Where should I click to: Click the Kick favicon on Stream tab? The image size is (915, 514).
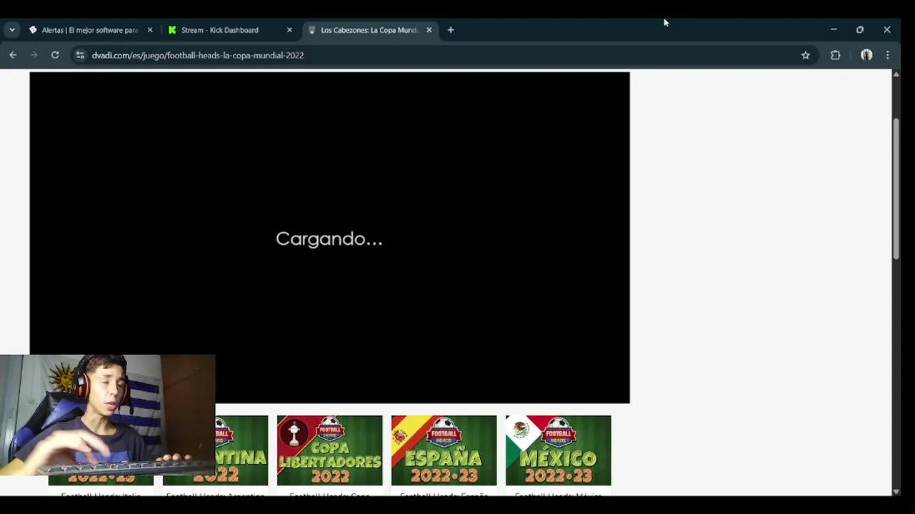point(172,30)
